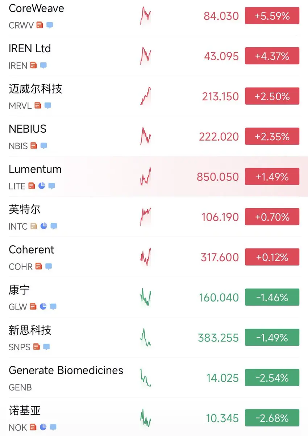Tap the comment bubble next to MRVL
Image resolution: width=308 pixels, height=436 pixels.
(x=48, y=106)
